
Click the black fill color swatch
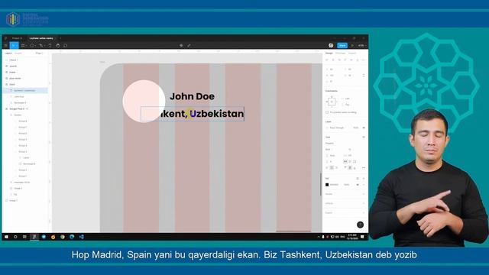tap(327, 185)
